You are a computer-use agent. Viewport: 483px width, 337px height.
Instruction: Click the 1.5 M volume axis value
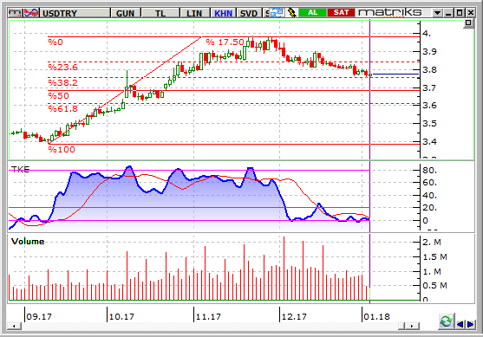[434, 256]
